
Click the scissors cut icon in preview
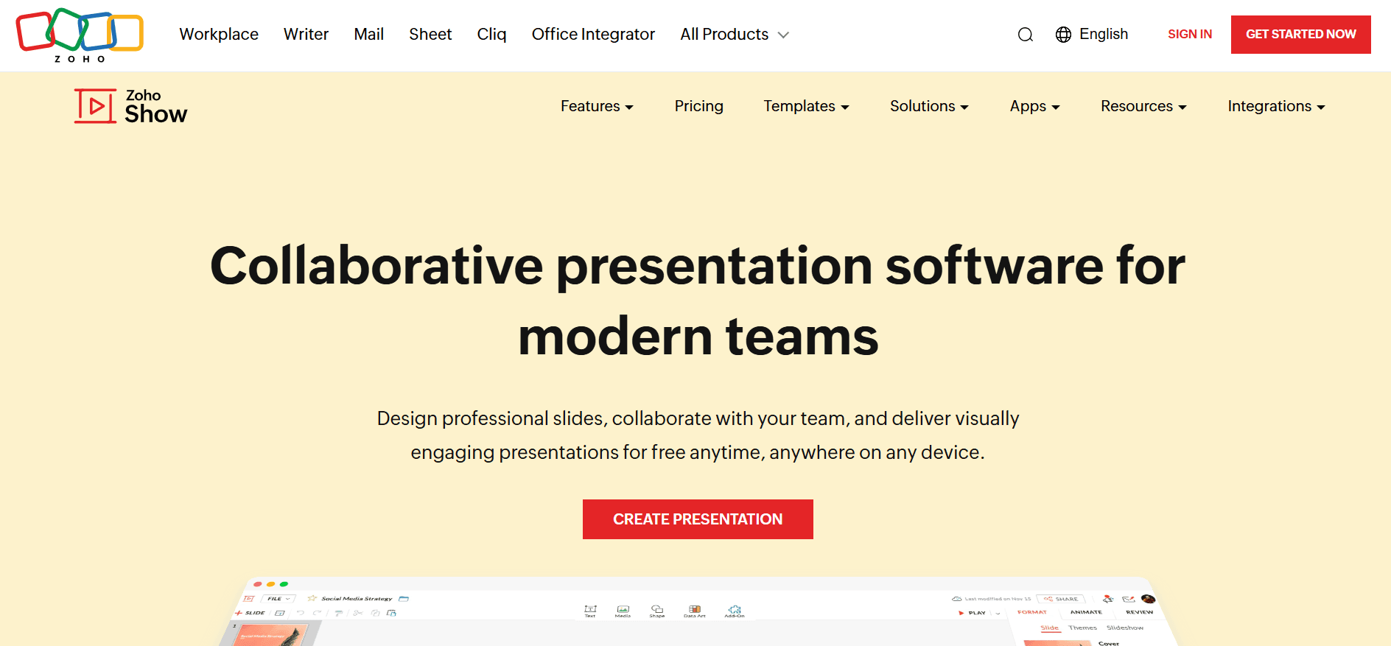[x=357, y=613]
